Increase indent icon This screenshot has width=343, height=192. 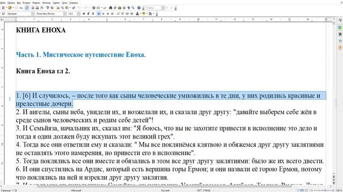132,14
